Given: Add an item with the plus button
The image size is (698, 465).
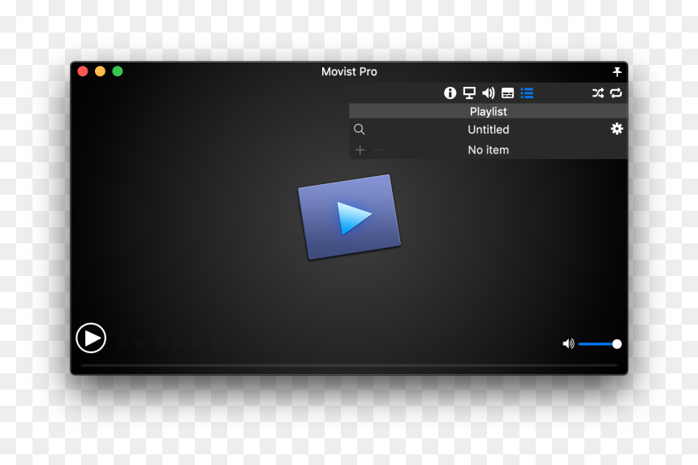Looking at the screenshot, I should [360, 150].
